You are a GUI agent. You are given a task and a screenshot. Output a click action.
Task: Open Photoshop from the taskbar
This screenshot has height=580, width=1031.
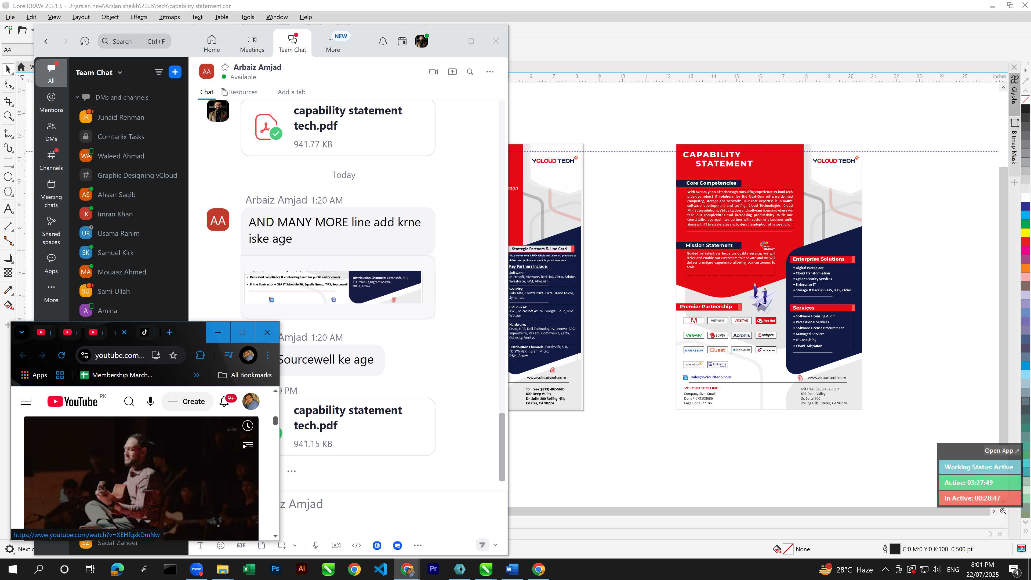click(275, 569)
